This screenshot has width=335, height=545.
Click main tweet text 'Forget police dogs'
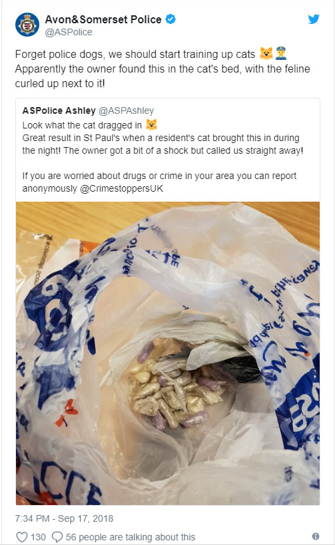pyautogui.click(x=59, y=54)
